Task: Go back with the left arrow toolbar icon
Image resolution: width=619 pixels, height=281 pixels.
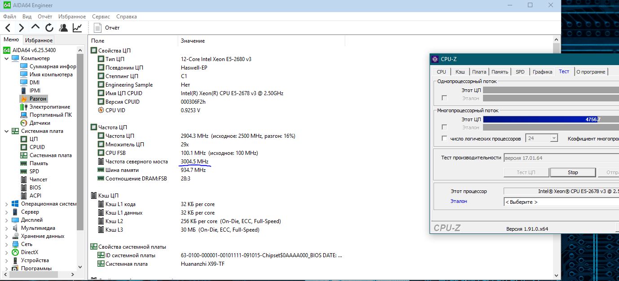Action: pyautogui.click(x=8, y=28)
